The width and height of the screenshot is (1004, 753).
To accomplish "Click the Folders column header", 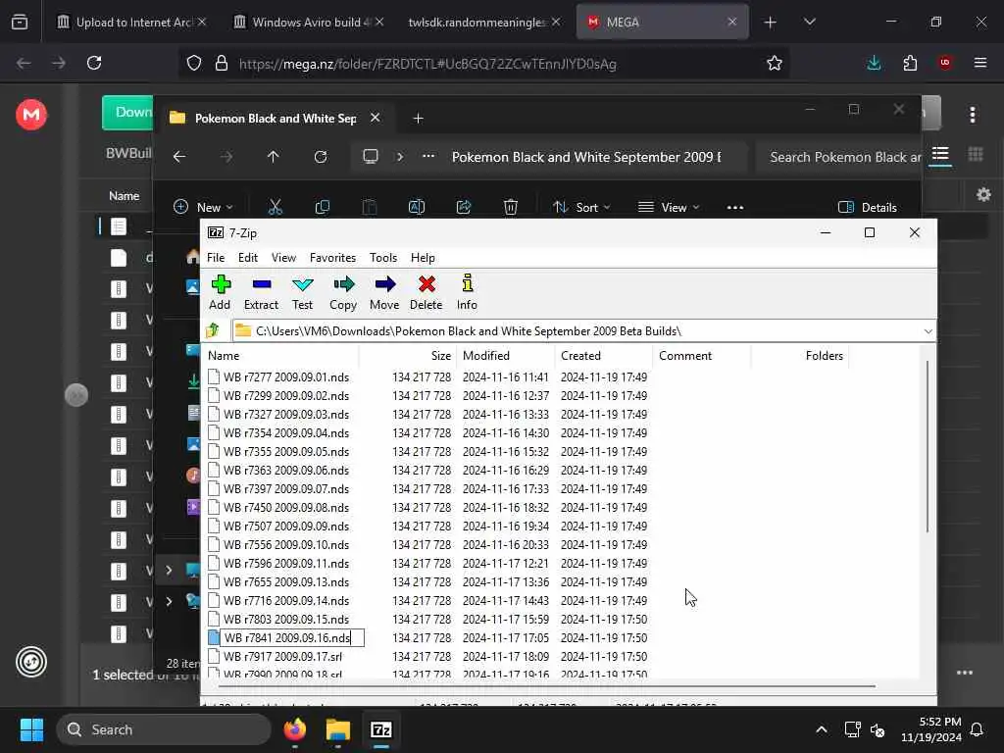I will (x=800, y=355).
